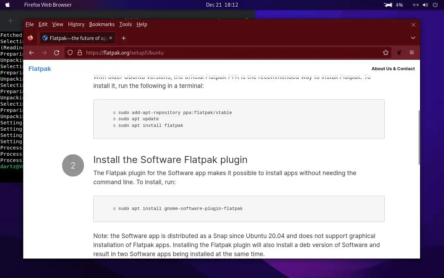Open the File menu

29,24
